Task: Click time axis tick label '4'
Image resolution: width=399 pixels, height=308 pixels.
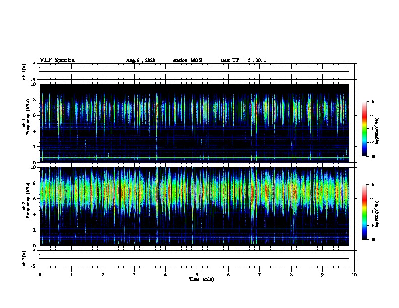Action: (x=166, y=274)
